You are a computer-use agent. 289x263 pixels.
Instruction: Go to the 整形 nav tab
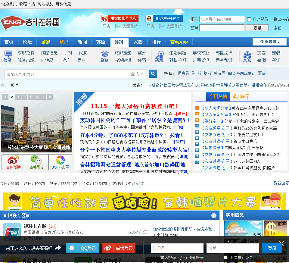click(x=64, y=42)
